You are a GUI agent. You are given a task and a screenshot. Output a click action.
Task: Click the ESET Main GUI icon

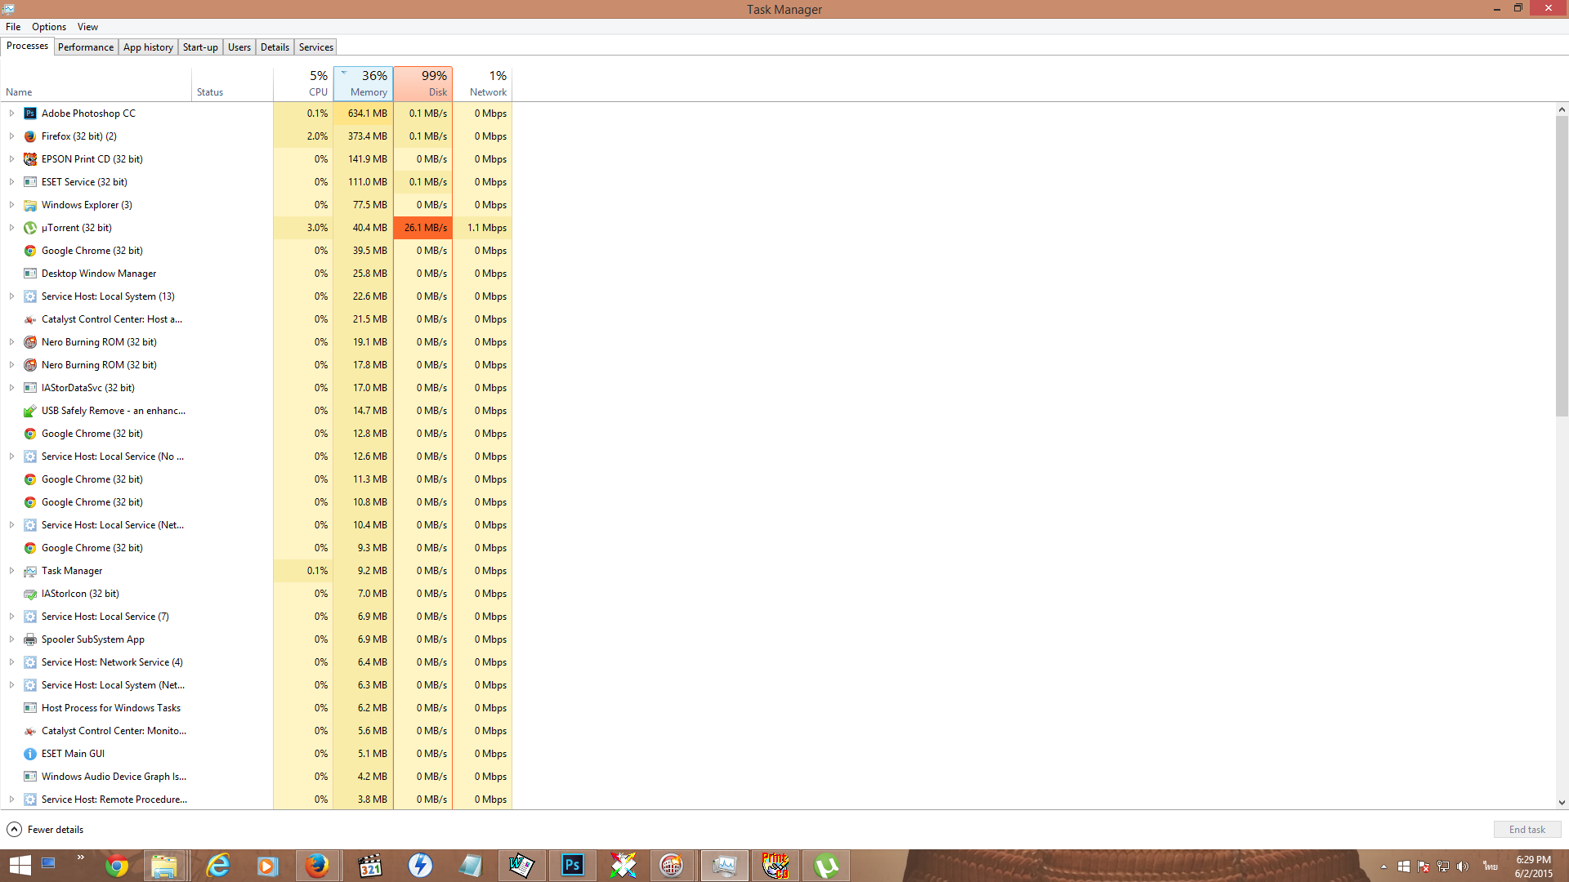point(30,754)
